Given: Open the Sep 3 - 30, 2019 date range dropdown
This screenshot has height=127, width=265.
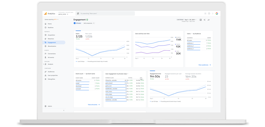Looking at the screenshot, I should click(191, 20).
